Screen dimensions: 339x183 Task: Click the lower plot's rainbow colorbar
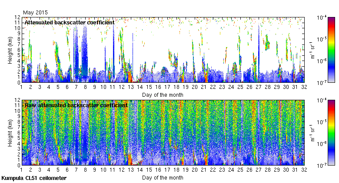[x=331, y=133]
